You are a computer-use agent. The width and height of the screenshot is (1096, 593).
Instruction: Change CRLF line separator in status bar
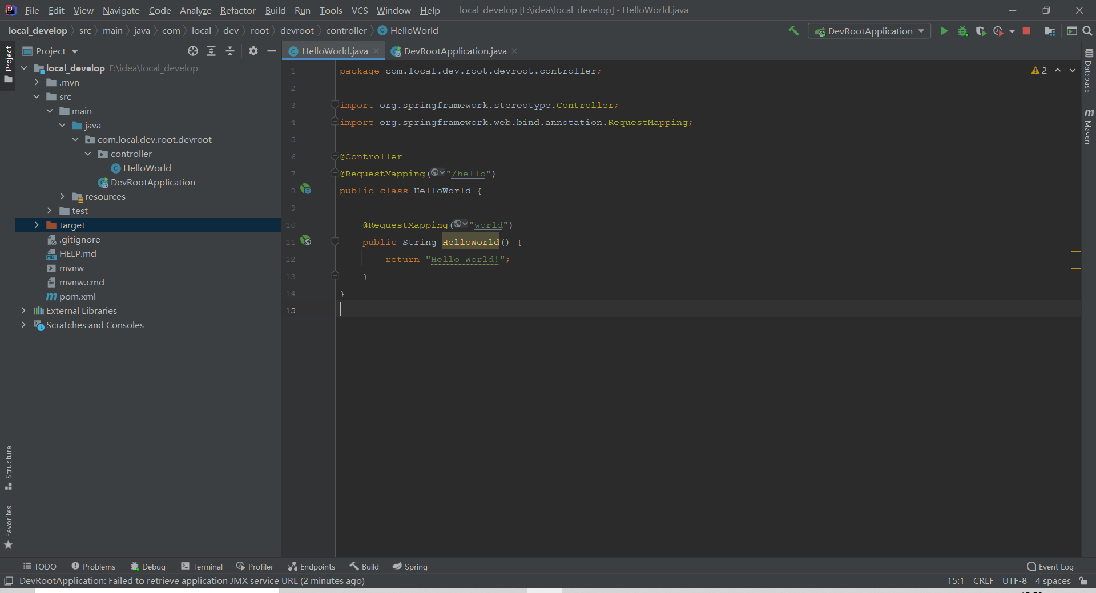pos(983,581)
